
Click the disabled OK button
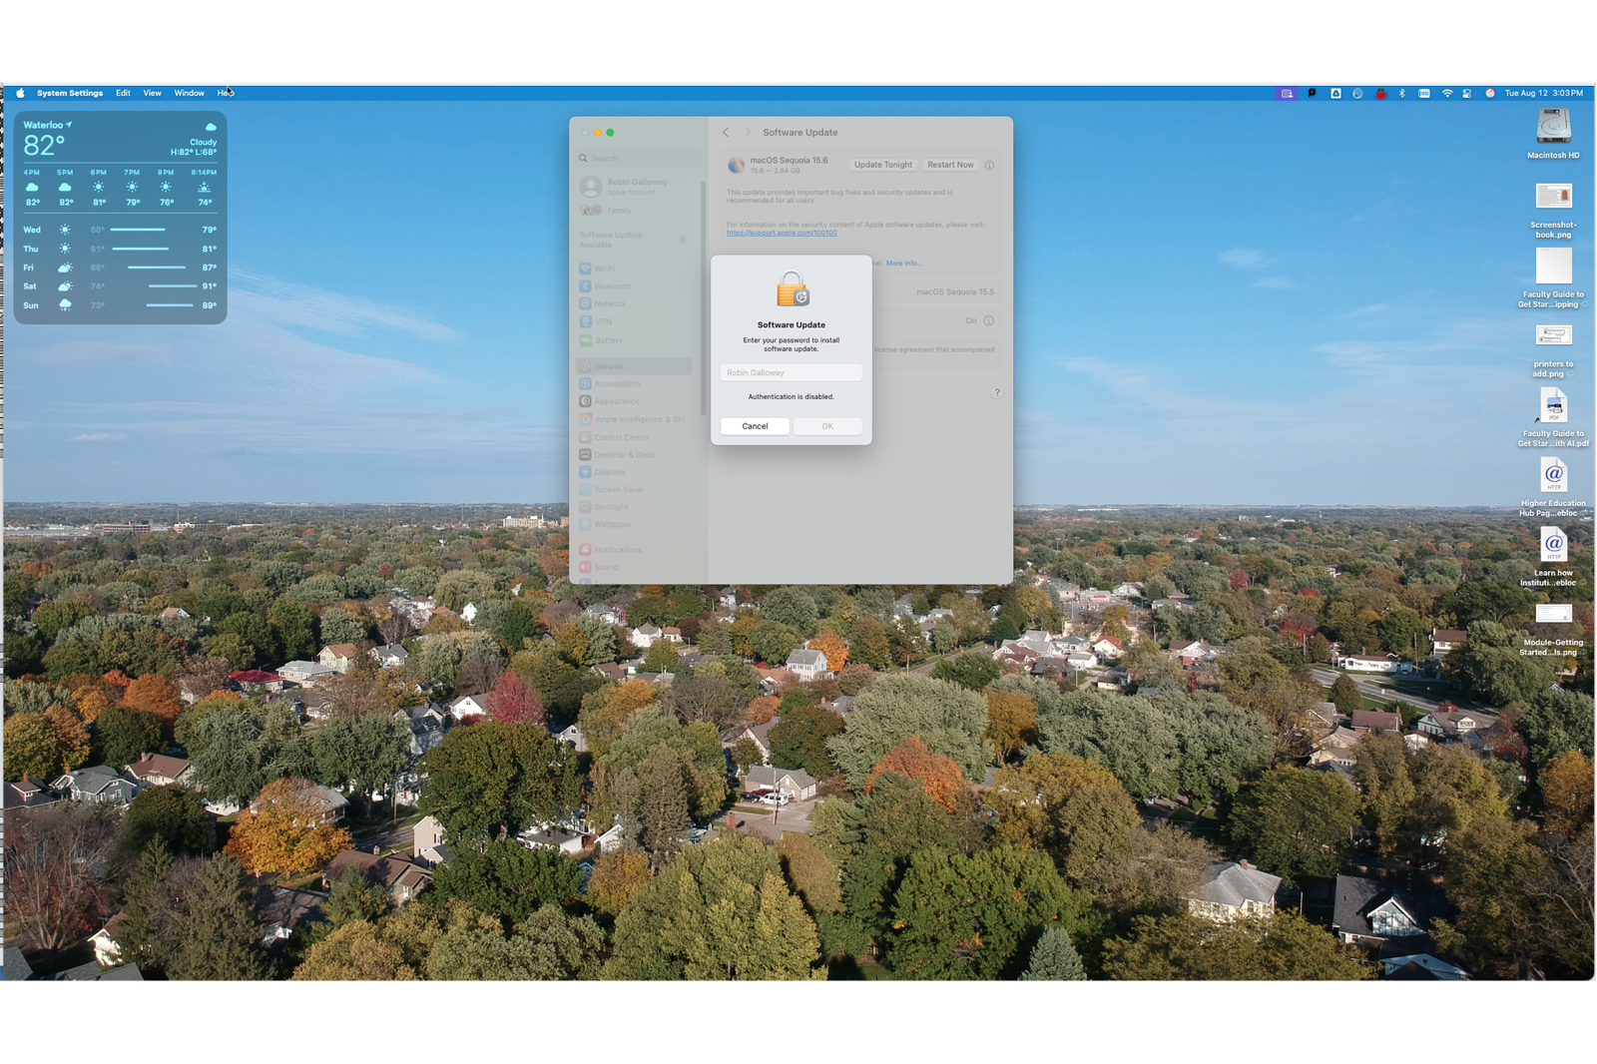(827, 426)
